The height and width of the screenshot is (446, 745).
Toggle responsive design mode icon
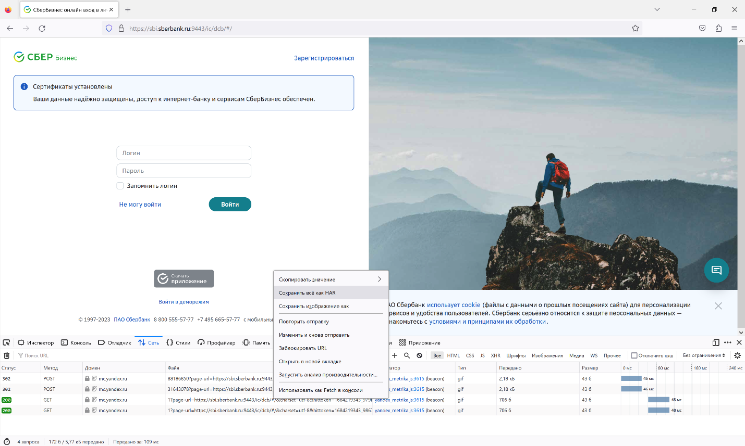(716, 342)
